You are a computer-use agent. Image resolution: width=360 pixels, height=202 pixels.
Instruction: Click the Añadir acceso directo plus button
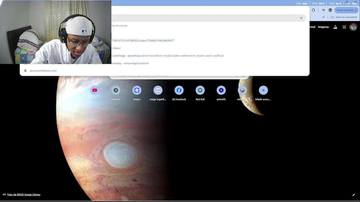point(263,90)
